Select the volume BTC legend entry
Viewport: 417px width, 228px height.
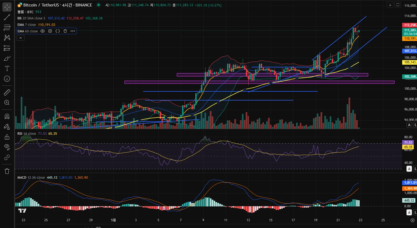pos(26,12)
